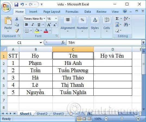Screen dimensions: 146x122
Task: Open the Styles group
Action: pyautogui.click(x=95, y=27)
